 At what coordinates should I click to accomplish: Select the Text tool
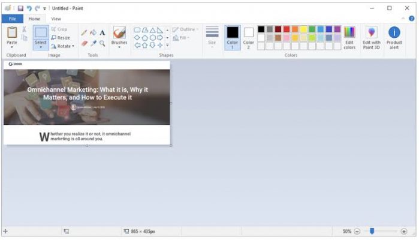point(103,33)
